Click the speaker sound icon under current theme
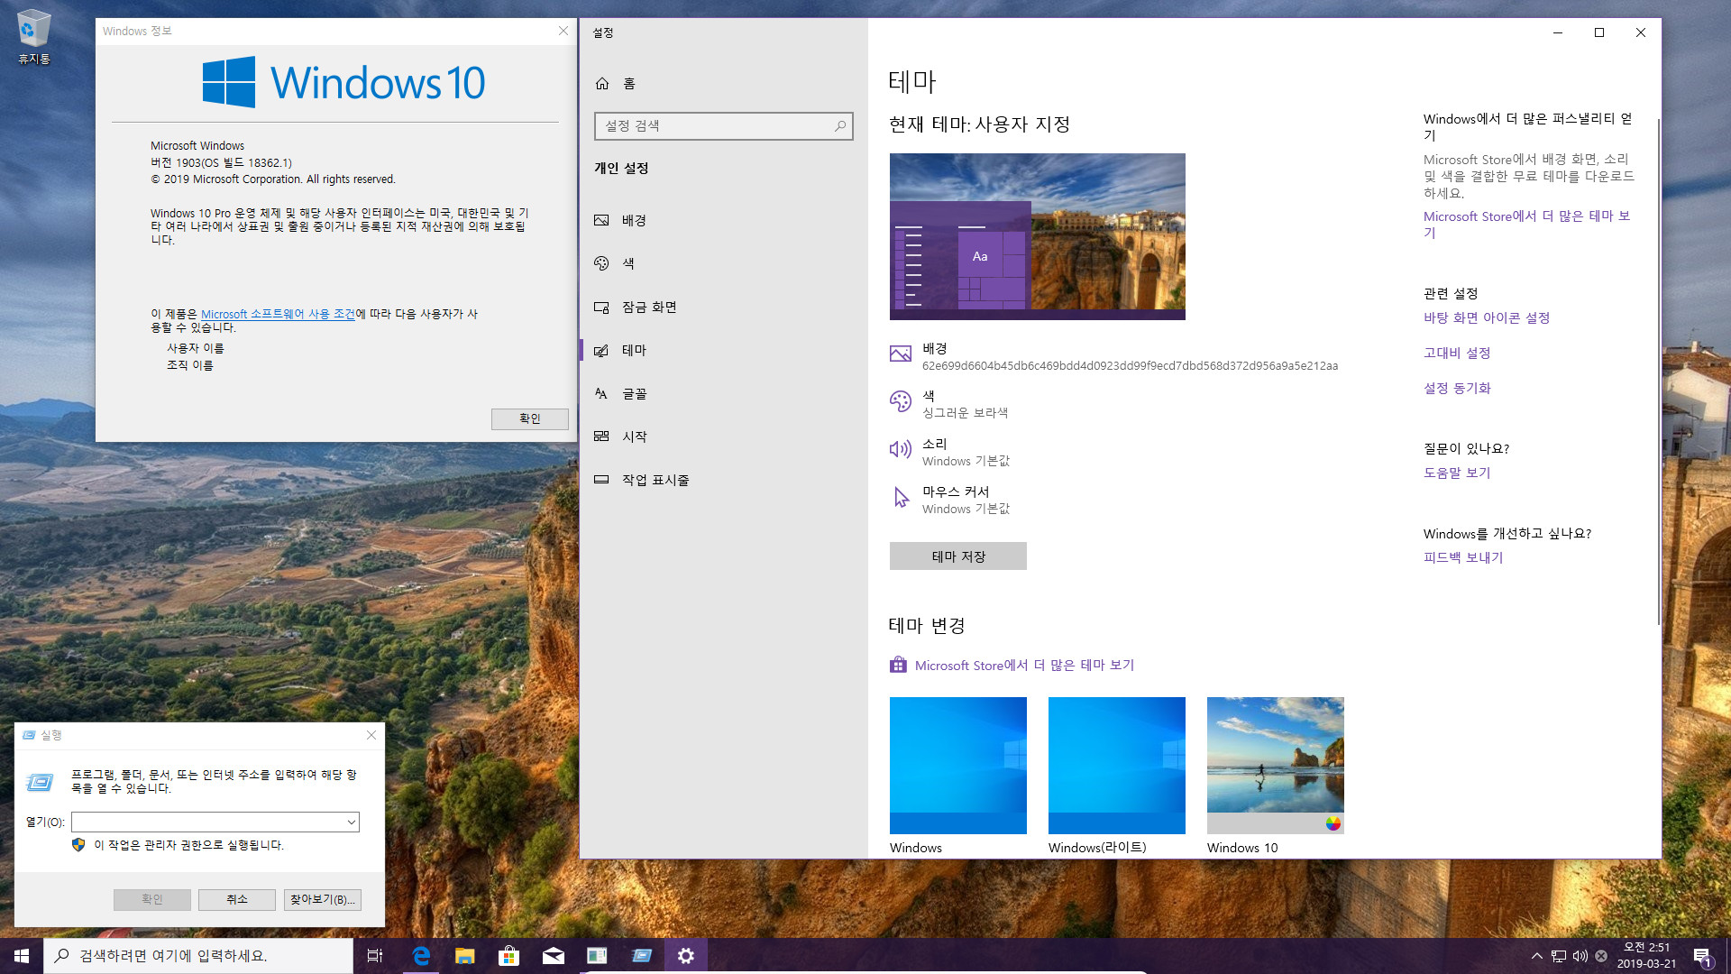The height and width of the screenshot is (974, 1731). click(x=901, y=449)
